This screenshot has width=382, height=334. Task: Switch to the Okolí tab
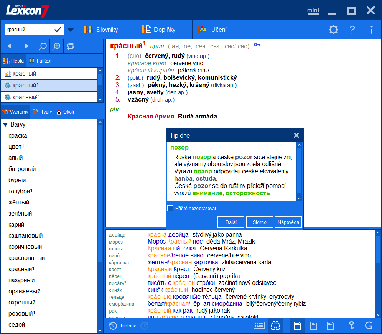65,112
